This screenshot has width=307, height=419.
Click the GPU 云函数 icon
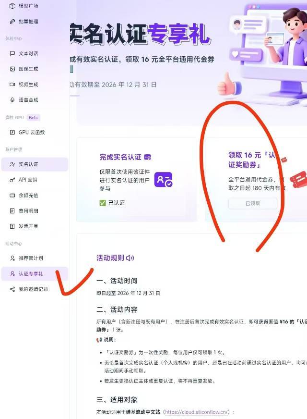click(12, 132)
